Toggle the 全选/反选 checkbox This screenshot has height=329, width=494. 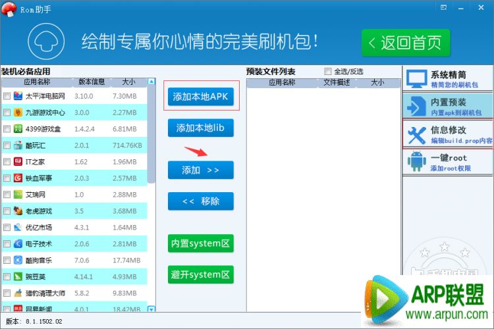328,72
